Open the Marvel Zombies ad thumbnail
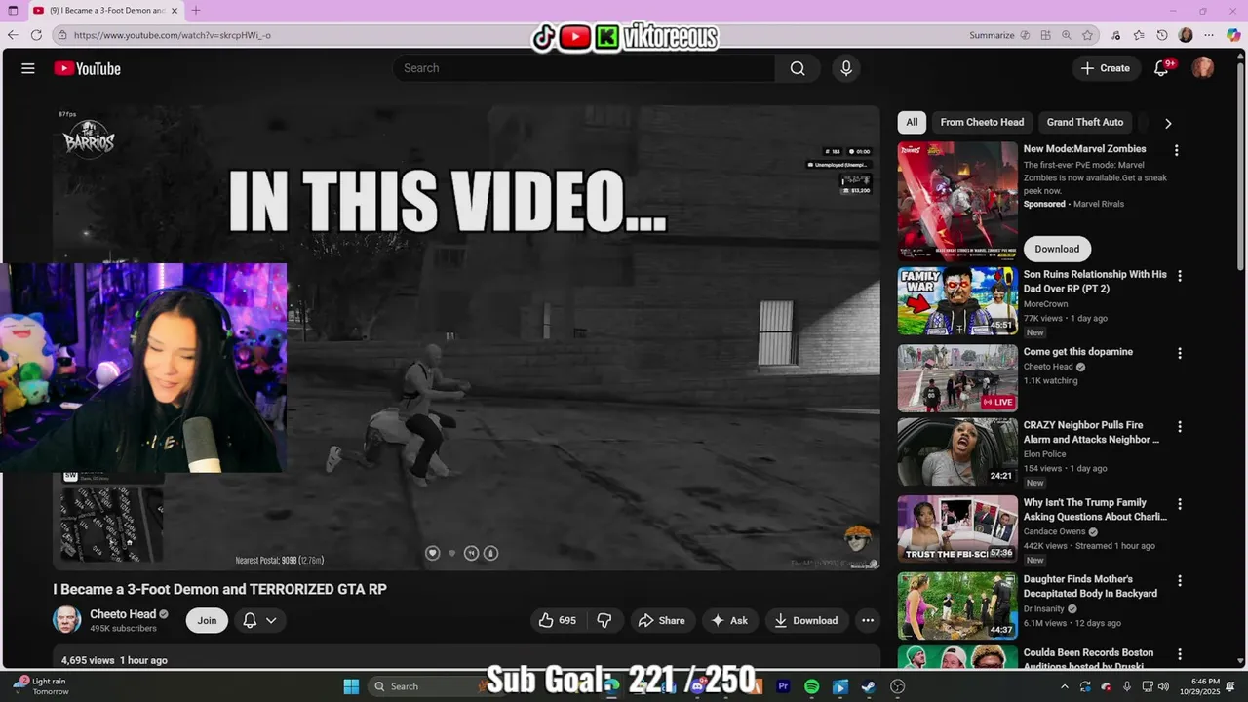Screen dimensions: 1248x702 pyautogui.click(x=957, y=201)
